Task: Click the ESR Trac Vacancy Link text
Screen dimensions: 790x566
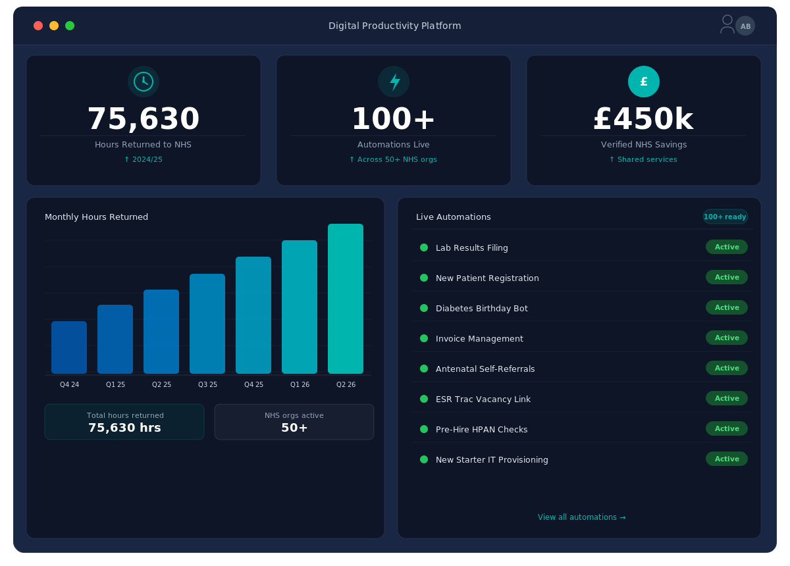Action: 483,399
